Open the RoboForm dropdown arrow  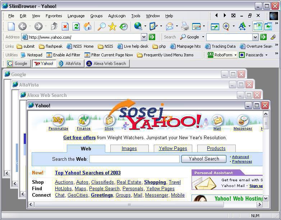(235, 55)
